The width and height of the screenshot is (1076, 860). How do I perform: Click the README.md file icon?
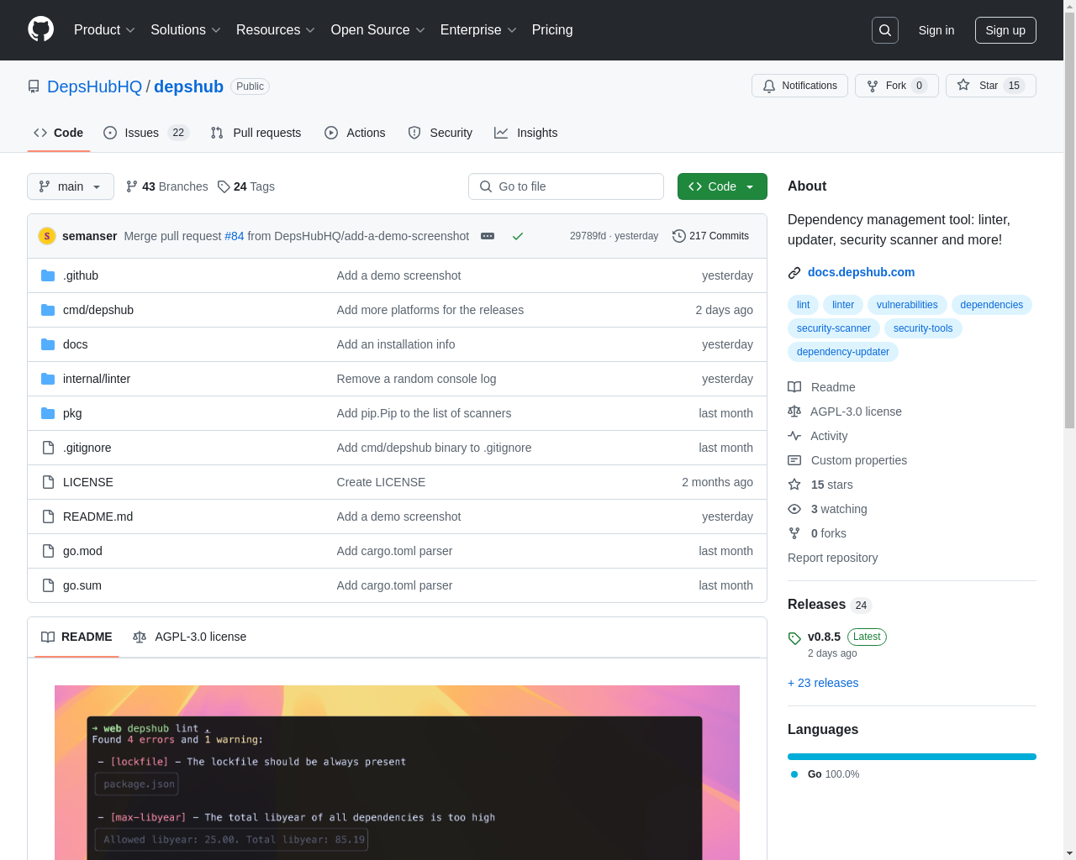(x=48, y=517)
